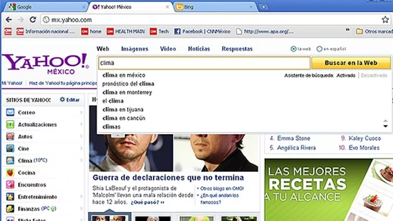Select the Respuestas search tab

click(237, 49)
